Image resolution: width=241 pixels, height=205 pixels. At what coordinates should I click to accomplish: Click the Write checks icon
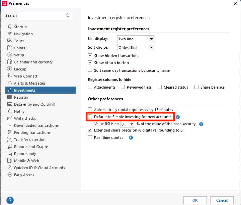coord(10,118)
